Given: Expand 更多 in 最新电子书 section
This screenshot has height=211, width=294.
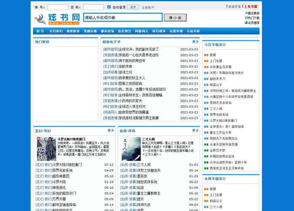Looking at the screenshot, I should (x=195, y=42).
